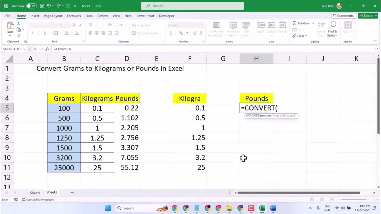Click the horizontal scrollbar thumb
Screen dimensions: 381x214
tap(299, 193)
